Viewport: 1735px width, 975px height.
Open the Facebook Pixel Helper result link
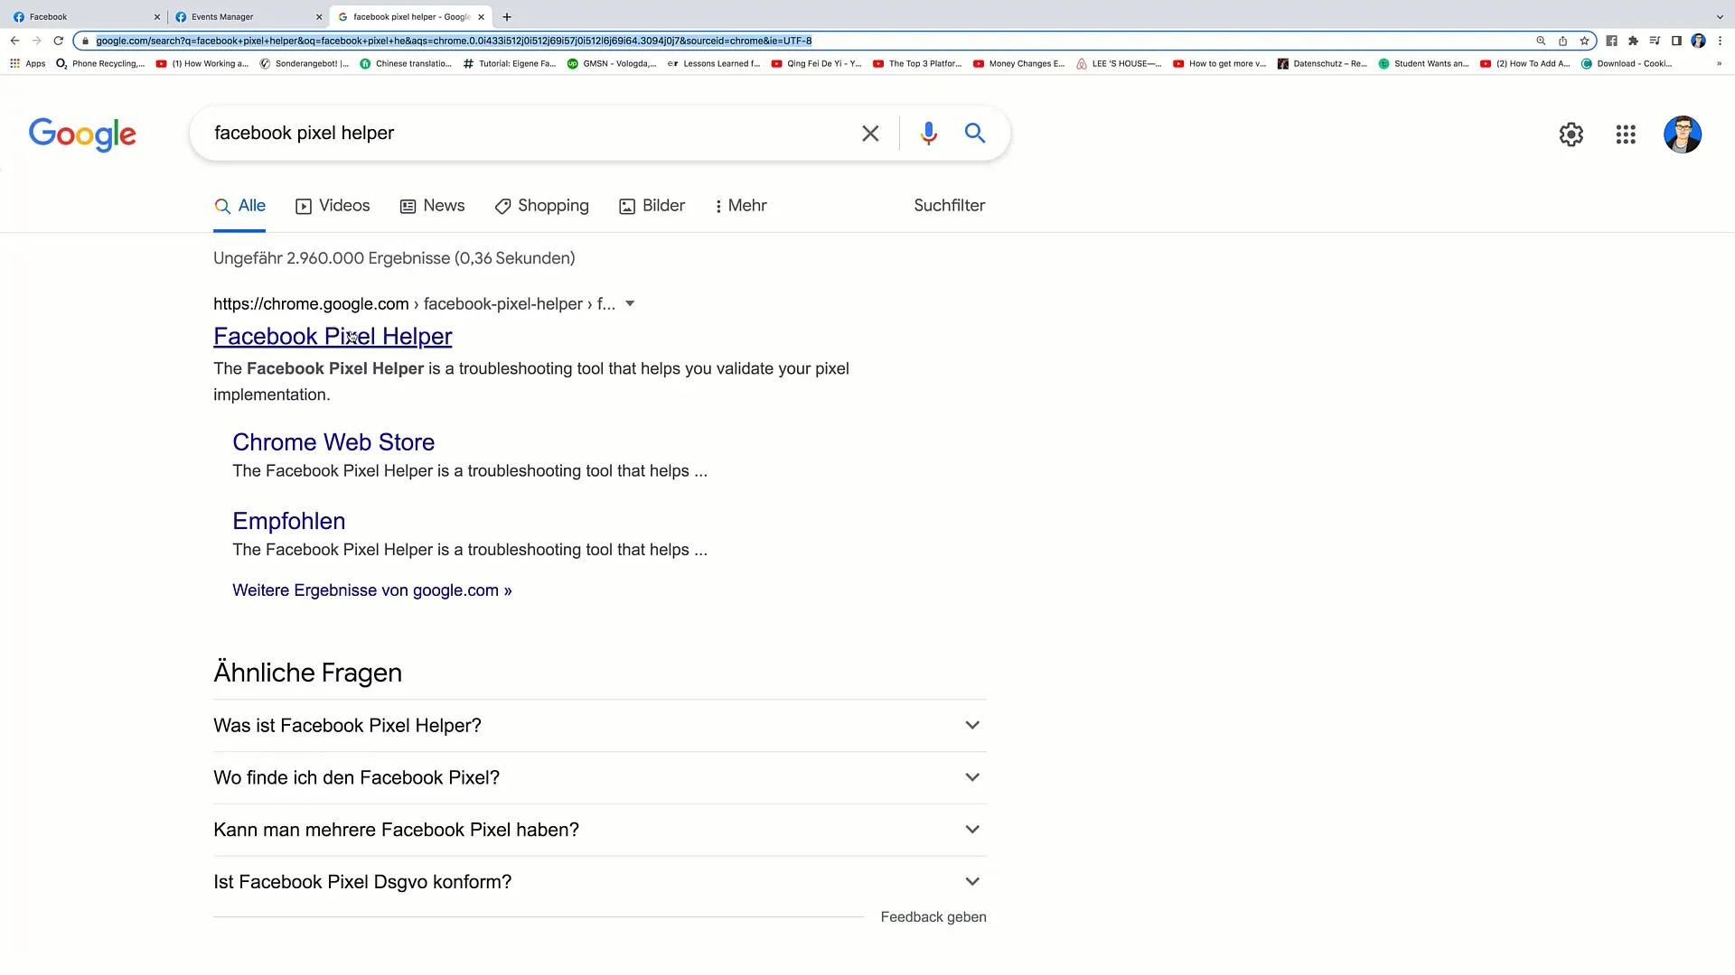(333, 337)
